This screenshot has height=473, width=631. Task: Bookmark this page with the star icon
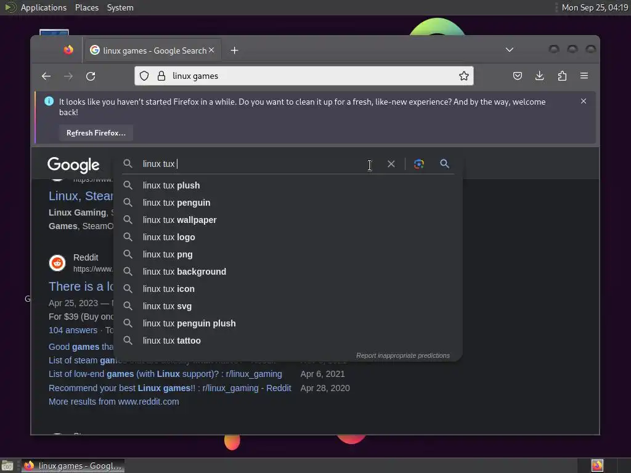(463, 76)
